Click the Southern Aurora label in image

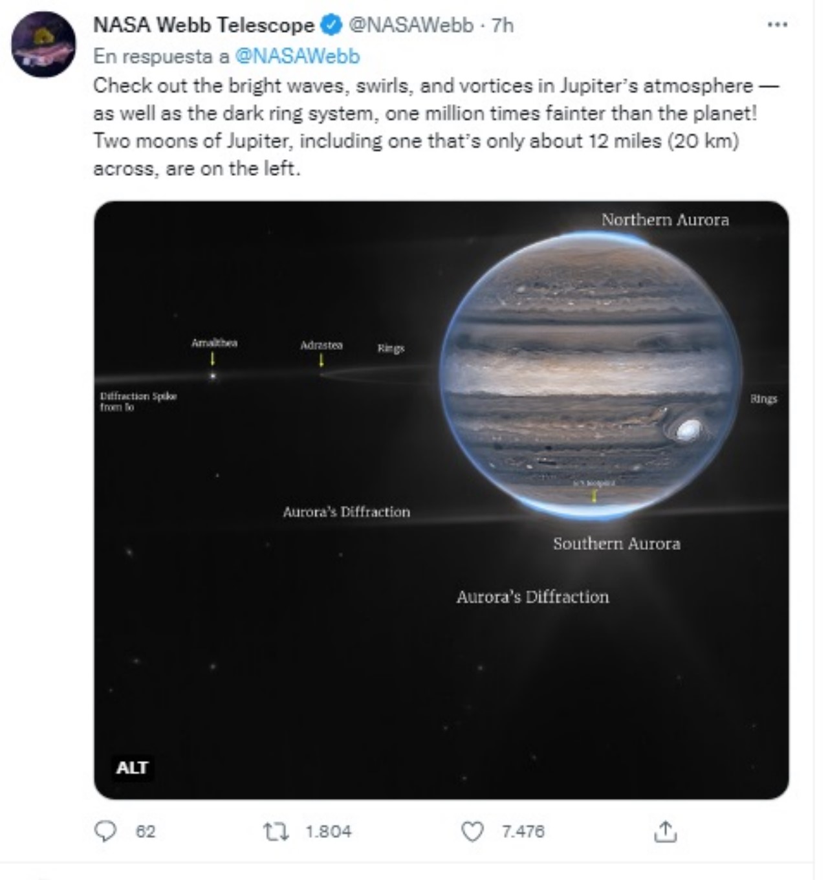(616, 544)
